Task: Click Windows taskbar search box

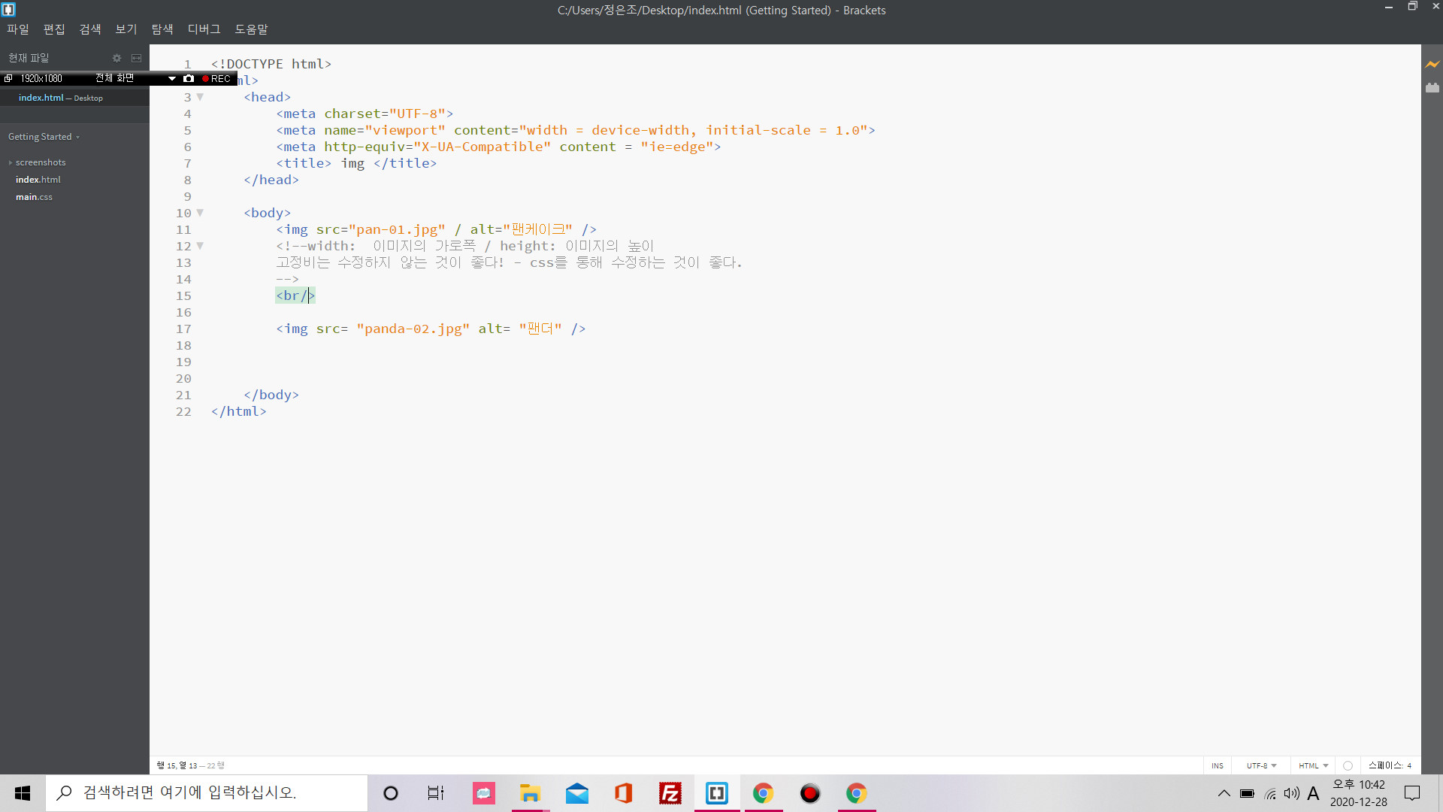Action: tap(207, 793)
